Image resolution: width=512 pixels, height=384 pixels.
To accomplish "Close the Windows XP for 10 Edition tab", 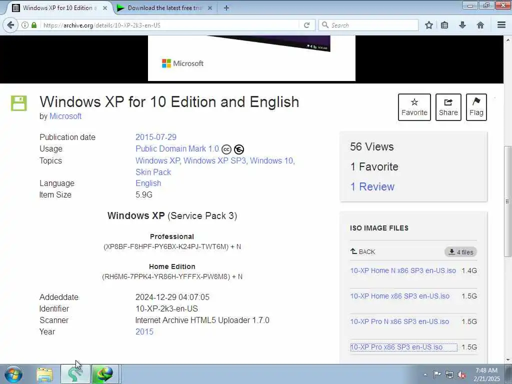I will 105,8.
